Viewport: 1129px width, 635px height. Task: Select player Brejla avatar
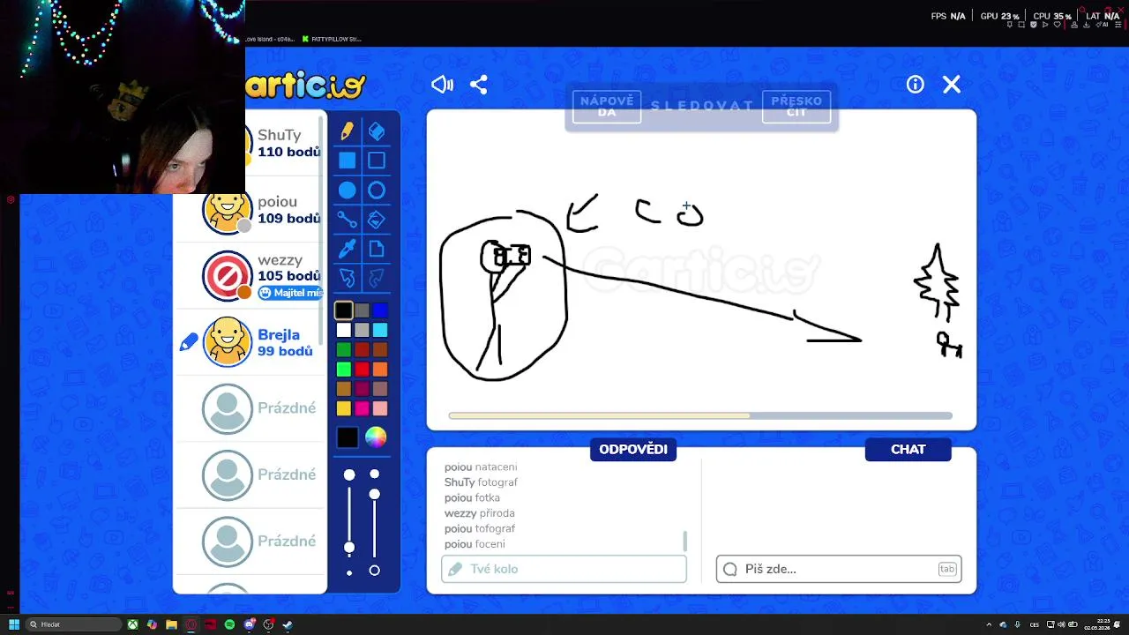tap(228, 342)
